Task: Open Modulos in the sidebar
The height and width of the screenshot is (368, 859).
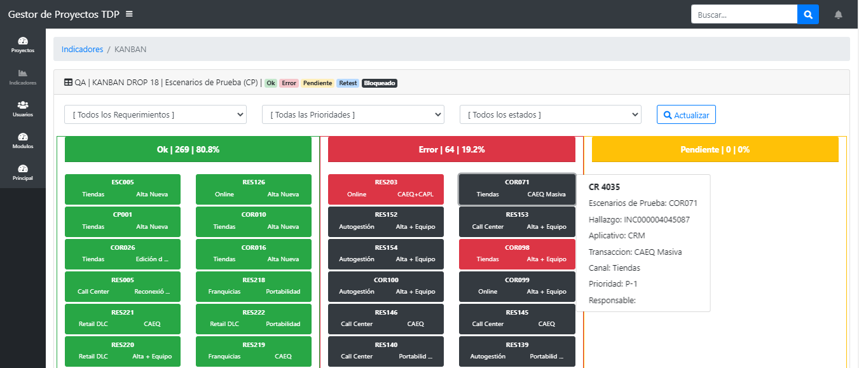Action: click(23, 140)
